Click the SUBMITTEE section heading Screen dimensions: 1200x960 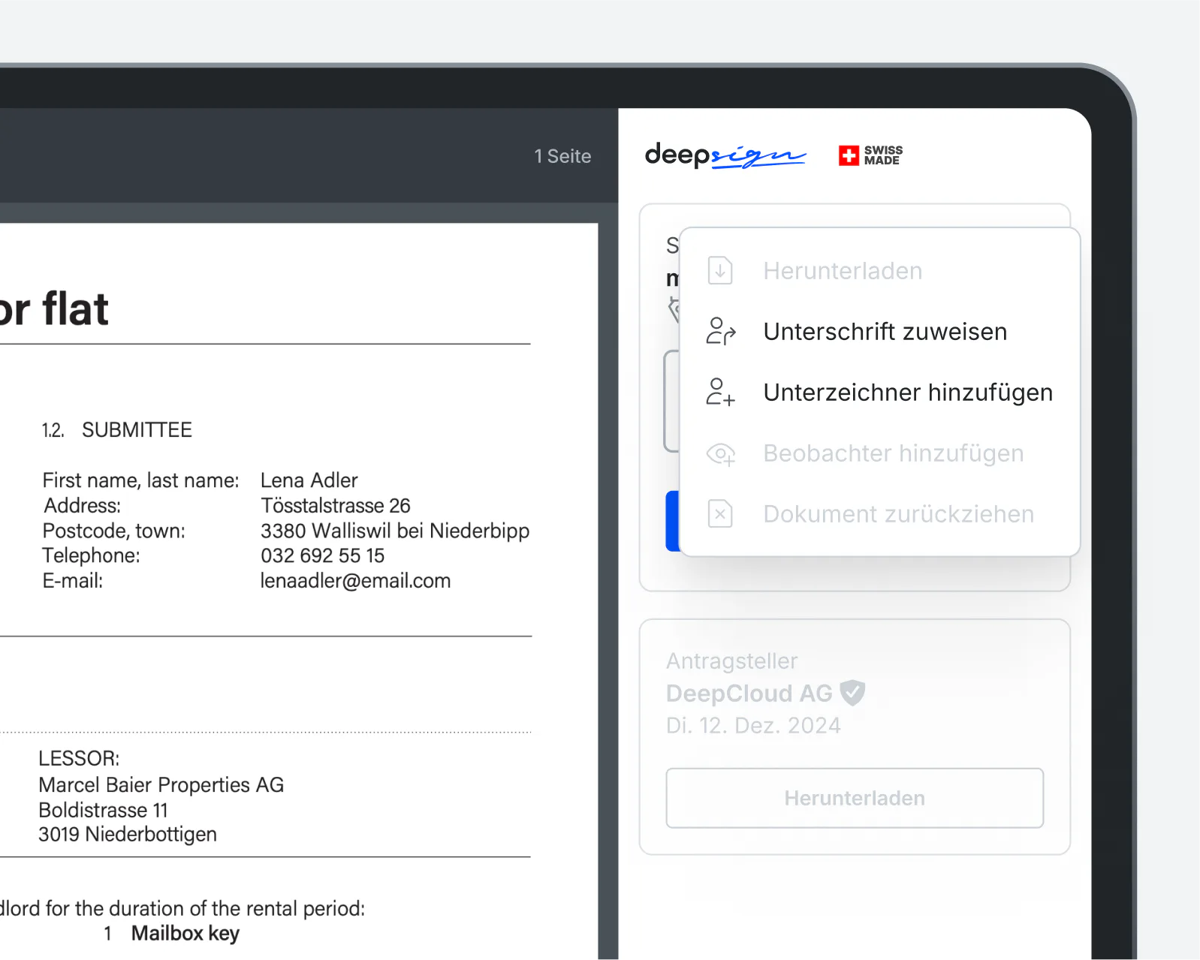point(137,430)
